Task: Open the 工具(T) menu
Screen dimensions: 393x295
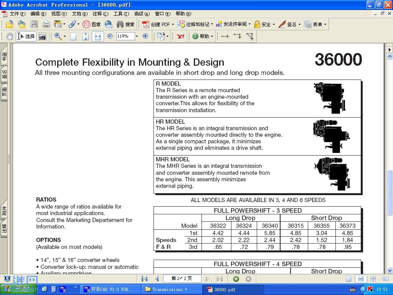Action: [x=121, y=14]
